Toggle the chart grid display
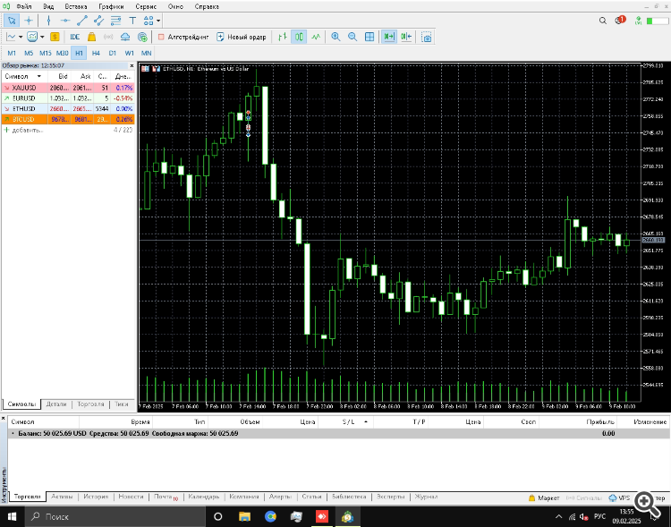This screenshot has height=527, width=671. tap(369, 37)
